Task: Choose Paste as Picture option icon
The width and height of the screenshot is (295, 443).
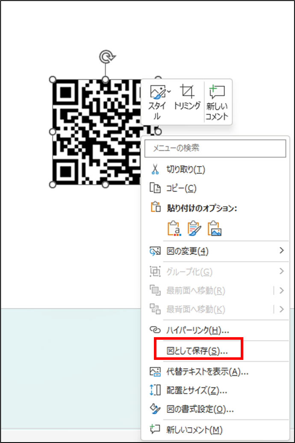Action: 215,229
